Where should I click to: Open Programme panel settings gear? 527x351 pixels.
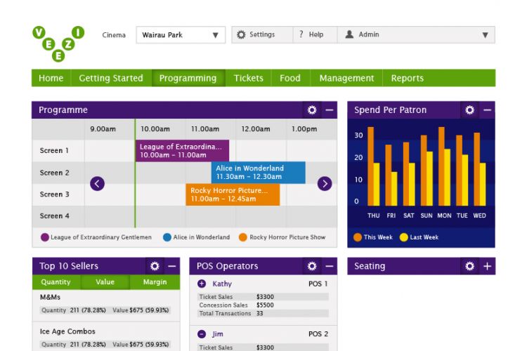coord(312,110)
